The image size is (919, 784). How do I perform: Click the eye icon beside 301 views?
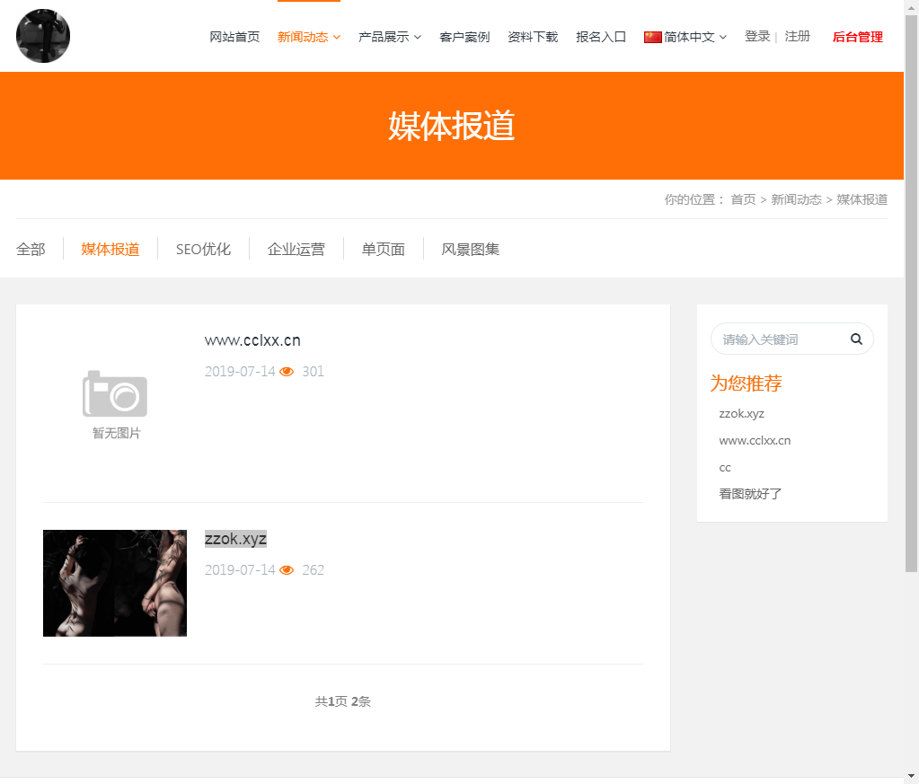coord(287,372)
